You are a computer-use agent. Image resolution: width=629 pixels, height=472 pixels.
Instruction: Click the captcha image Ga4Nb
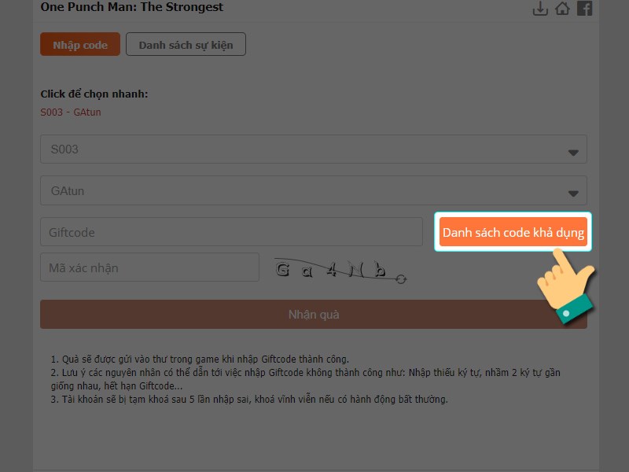click(x=335, y=270)
